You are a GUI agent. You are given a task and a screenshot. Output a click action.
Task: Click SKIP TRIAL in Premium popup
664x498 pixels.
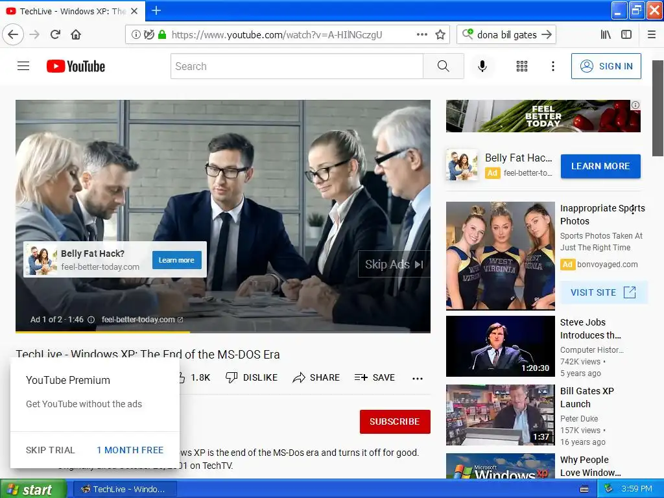(50, 450)
